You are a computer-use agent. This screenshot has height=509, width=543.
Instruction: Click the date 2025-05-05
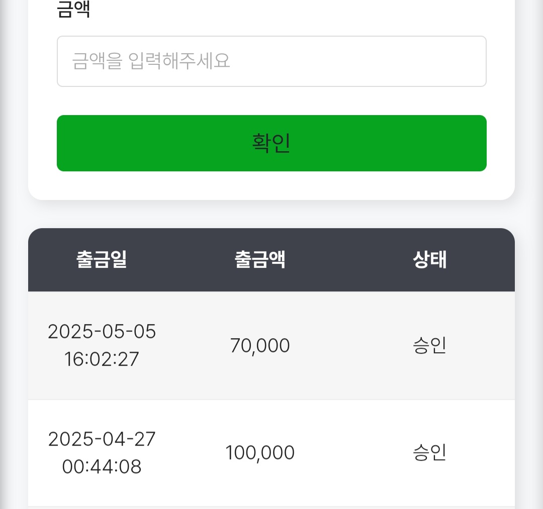pyautogui.click(x=102, y=332)
